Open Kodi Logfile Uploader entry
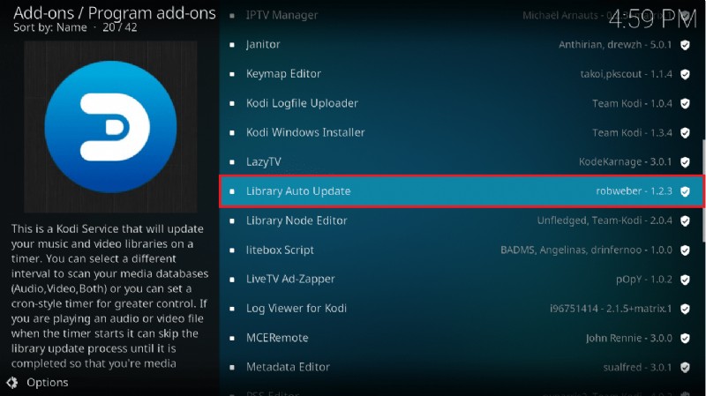 click(461, 103)
